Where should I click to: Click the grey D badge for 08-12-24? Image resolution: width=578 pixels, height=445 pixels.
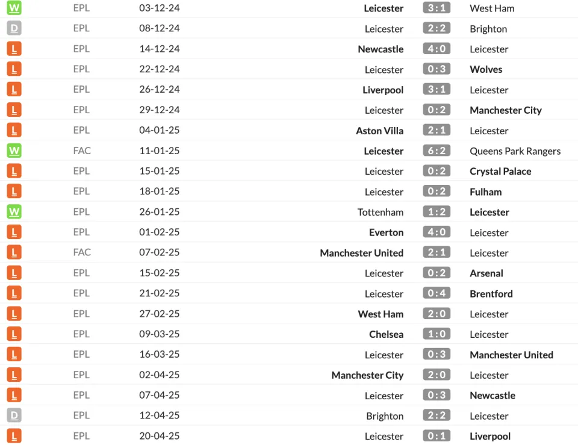pyautogui.click(x=14, y=28)
